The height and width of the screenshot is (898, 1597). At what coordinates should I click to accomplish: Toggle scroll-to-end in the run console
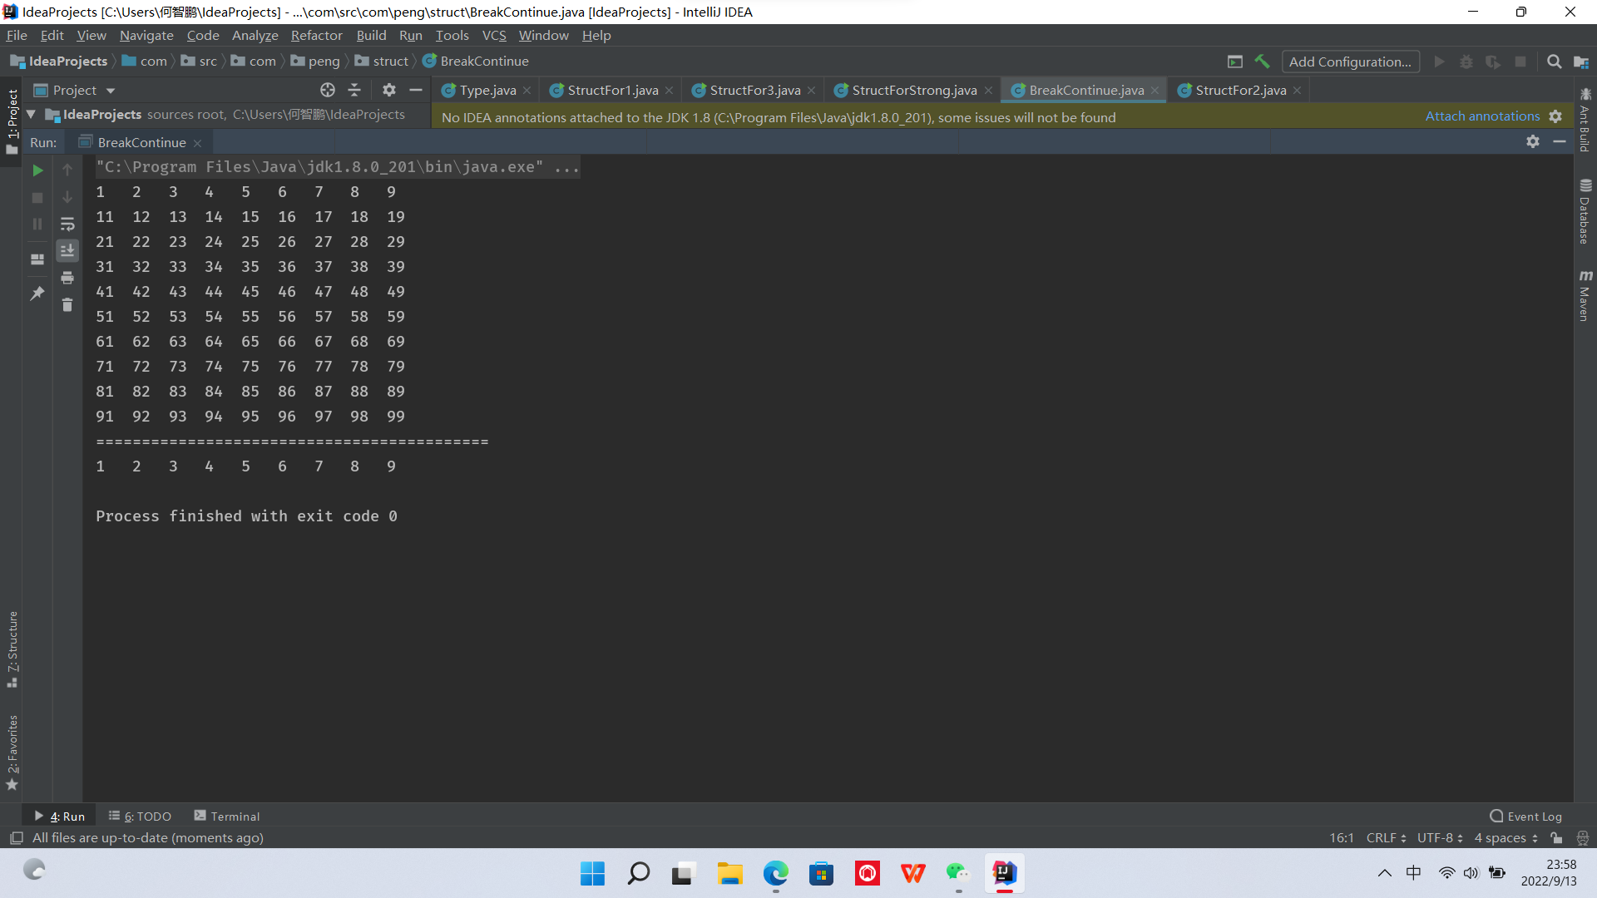click(x=67, y=250)
